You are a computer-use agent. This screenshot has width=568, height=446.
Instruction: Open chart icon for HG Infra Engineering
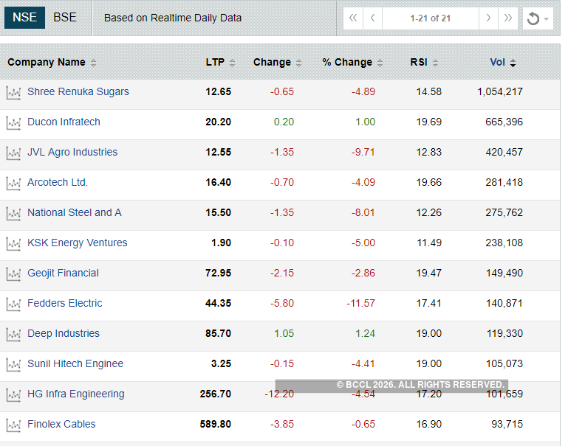pos(13,395)
